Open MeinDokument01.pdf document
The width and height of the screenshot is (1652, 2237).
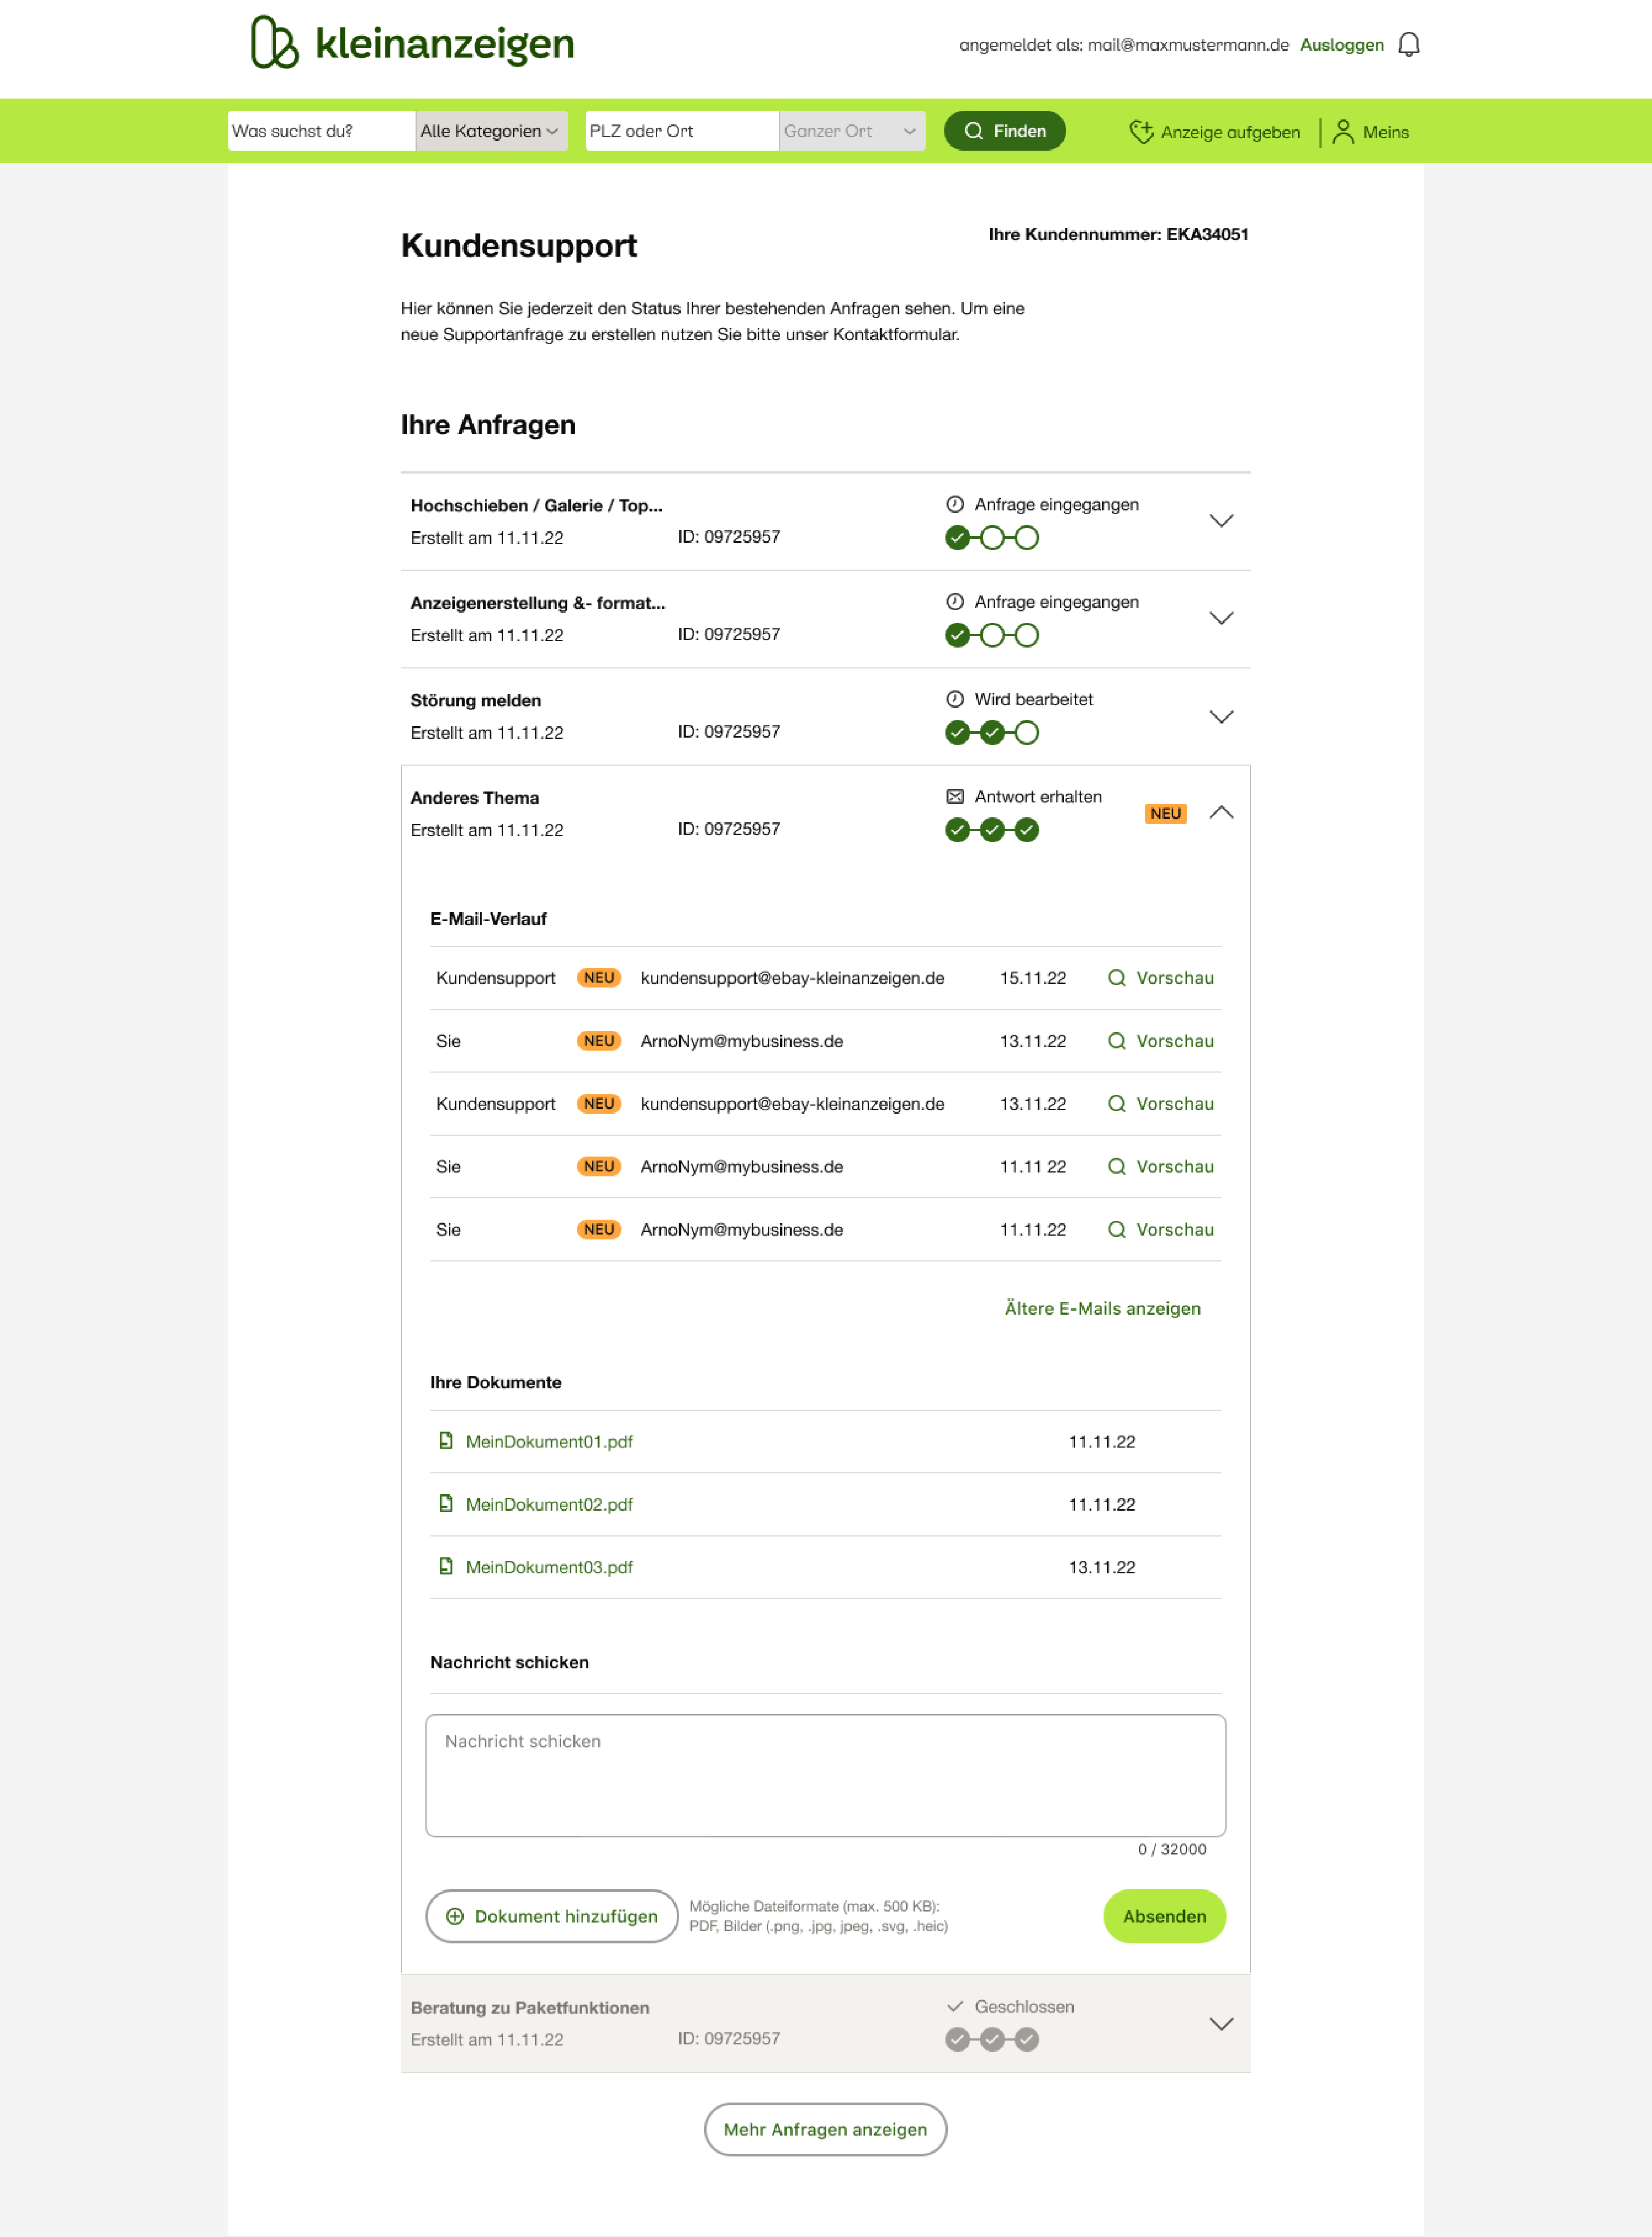548,1442
